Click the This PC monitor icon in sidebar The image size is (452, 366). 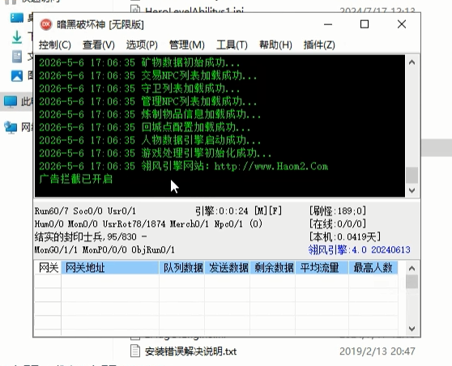(11, 102)
